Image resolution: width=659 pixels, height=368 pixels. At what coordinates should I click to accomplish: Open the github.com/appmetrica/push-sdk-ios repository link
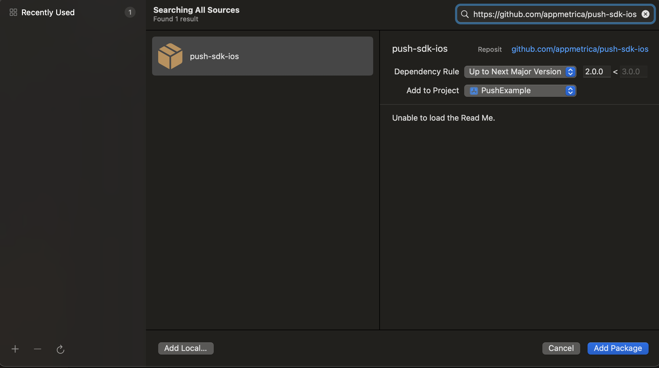tap(580, 49)
